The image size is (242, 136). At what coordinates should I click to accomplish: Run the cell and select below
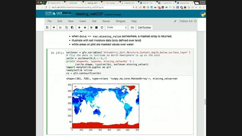tap(91, 28)
